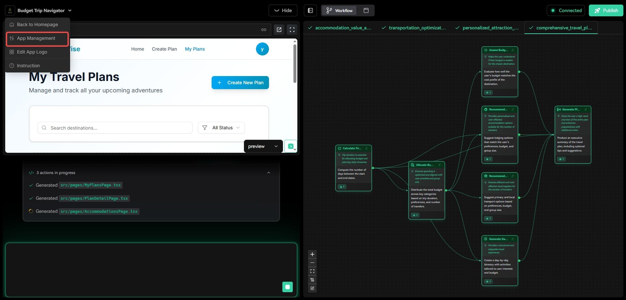Open the All Status filter dropdown
Screen dimensions: 626x300
[x=221, y=128]
